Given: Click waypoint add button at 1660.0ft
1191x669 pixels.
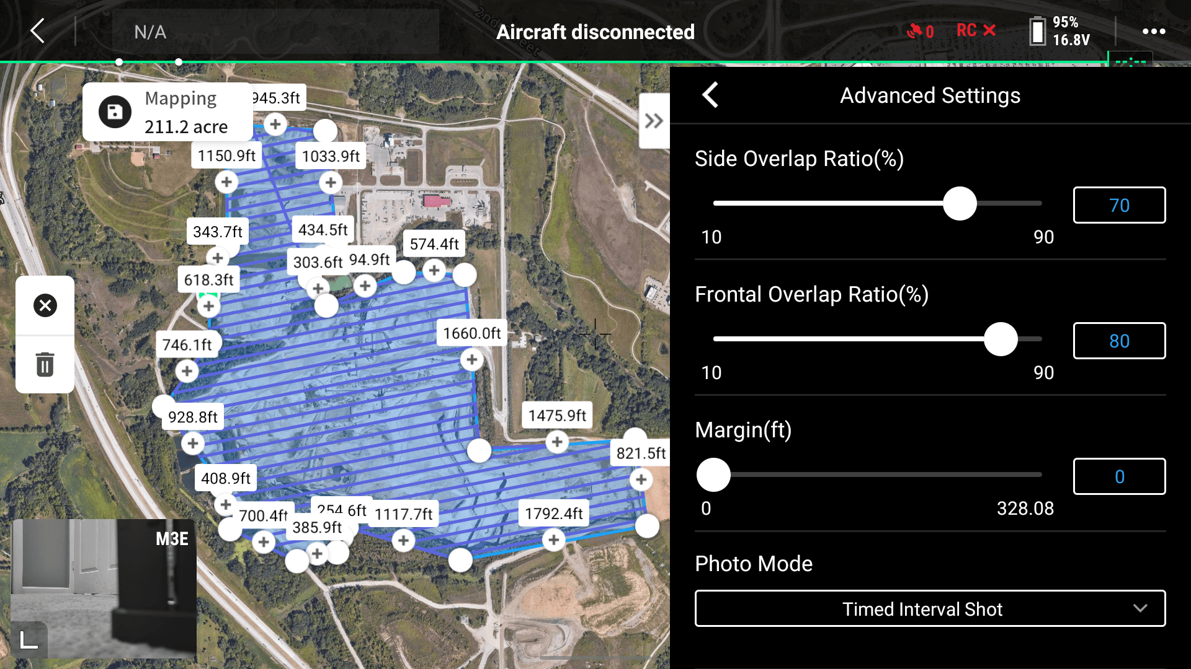Looking at the screenshot, I should (x=472, y=358).
